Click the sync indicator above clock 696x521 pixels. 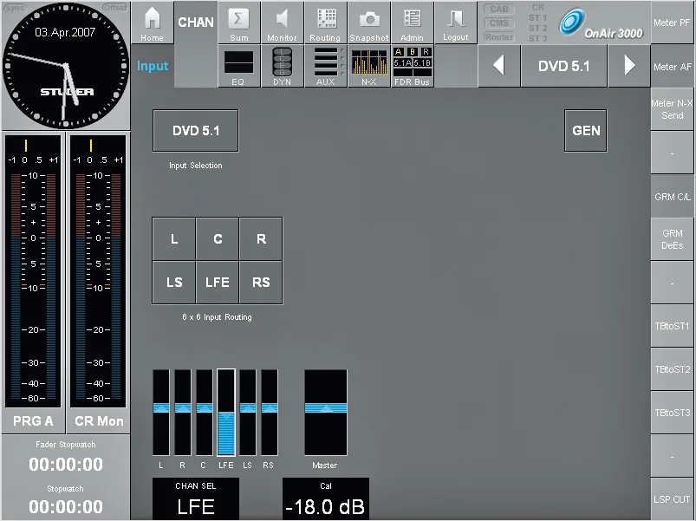coord(15,8)
